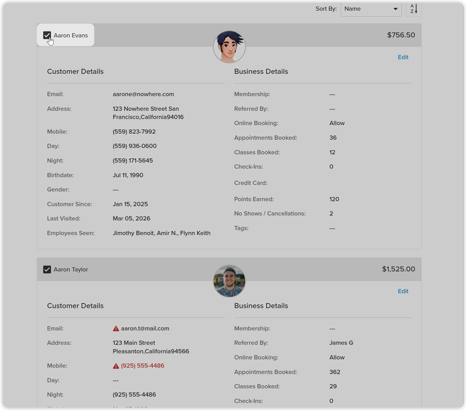Click mobile number (559) 823-7992
The width and height of the screenshot is (467, 411).
click(134, 131)
